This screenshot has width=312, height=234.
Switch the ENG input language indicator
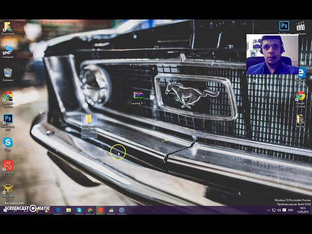point(291,210)
